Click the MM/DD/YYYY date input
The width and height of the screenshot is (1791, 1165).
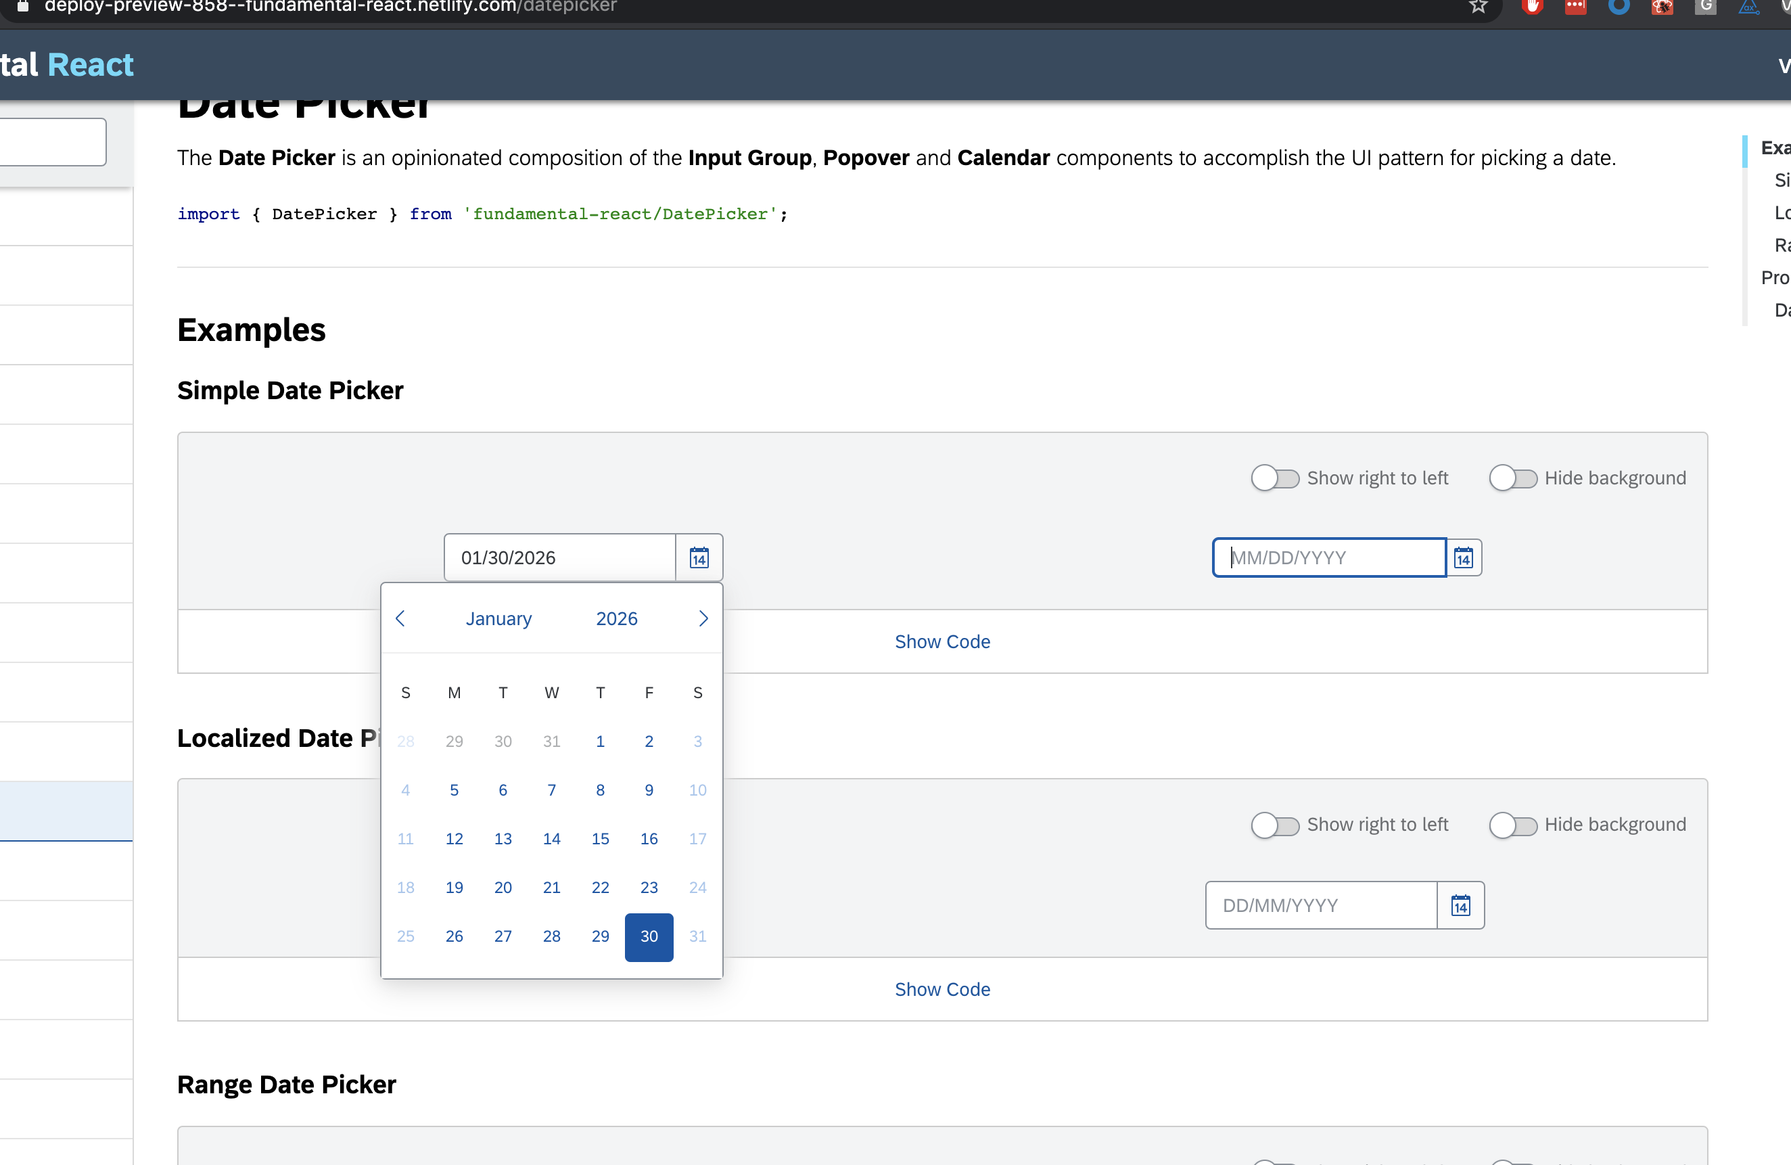[x=1330, y=557]
